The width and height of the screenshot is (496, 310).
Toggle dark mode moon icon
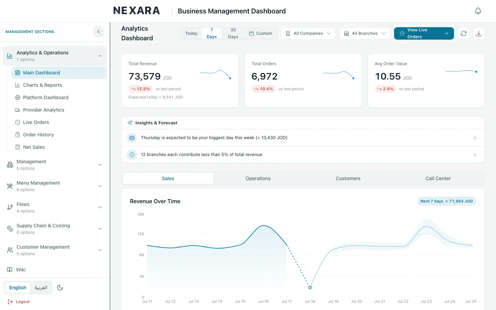(60, 288)
